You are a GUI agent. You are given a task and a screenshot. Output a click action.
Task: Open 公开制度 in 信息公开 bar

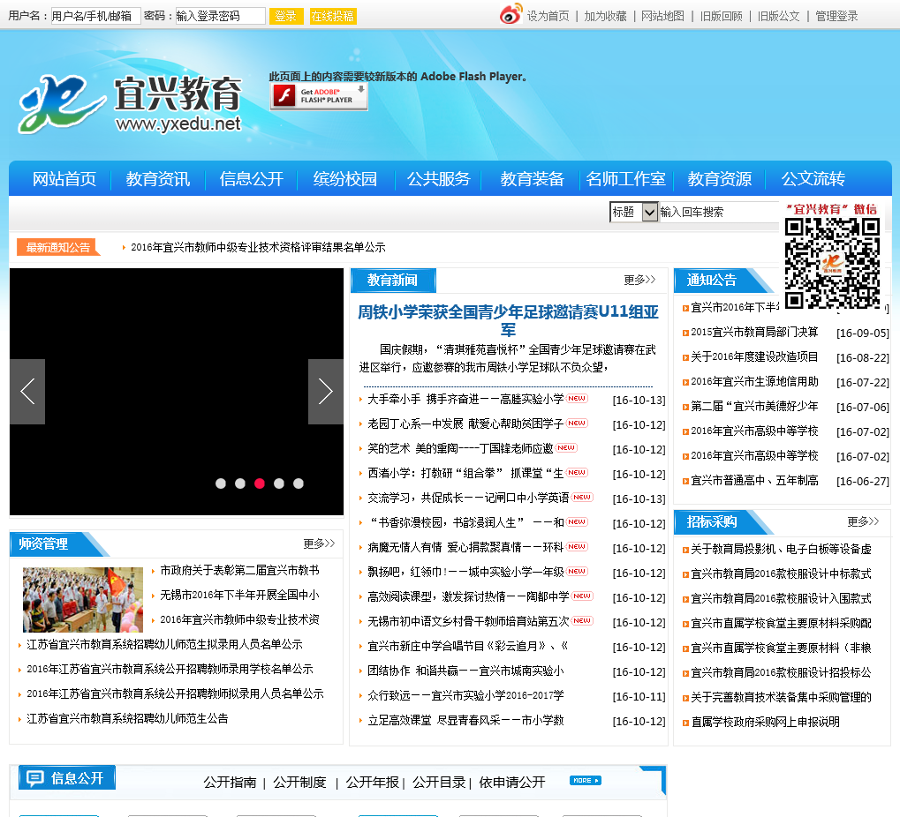pyautogui.click(x=299, y=782)
